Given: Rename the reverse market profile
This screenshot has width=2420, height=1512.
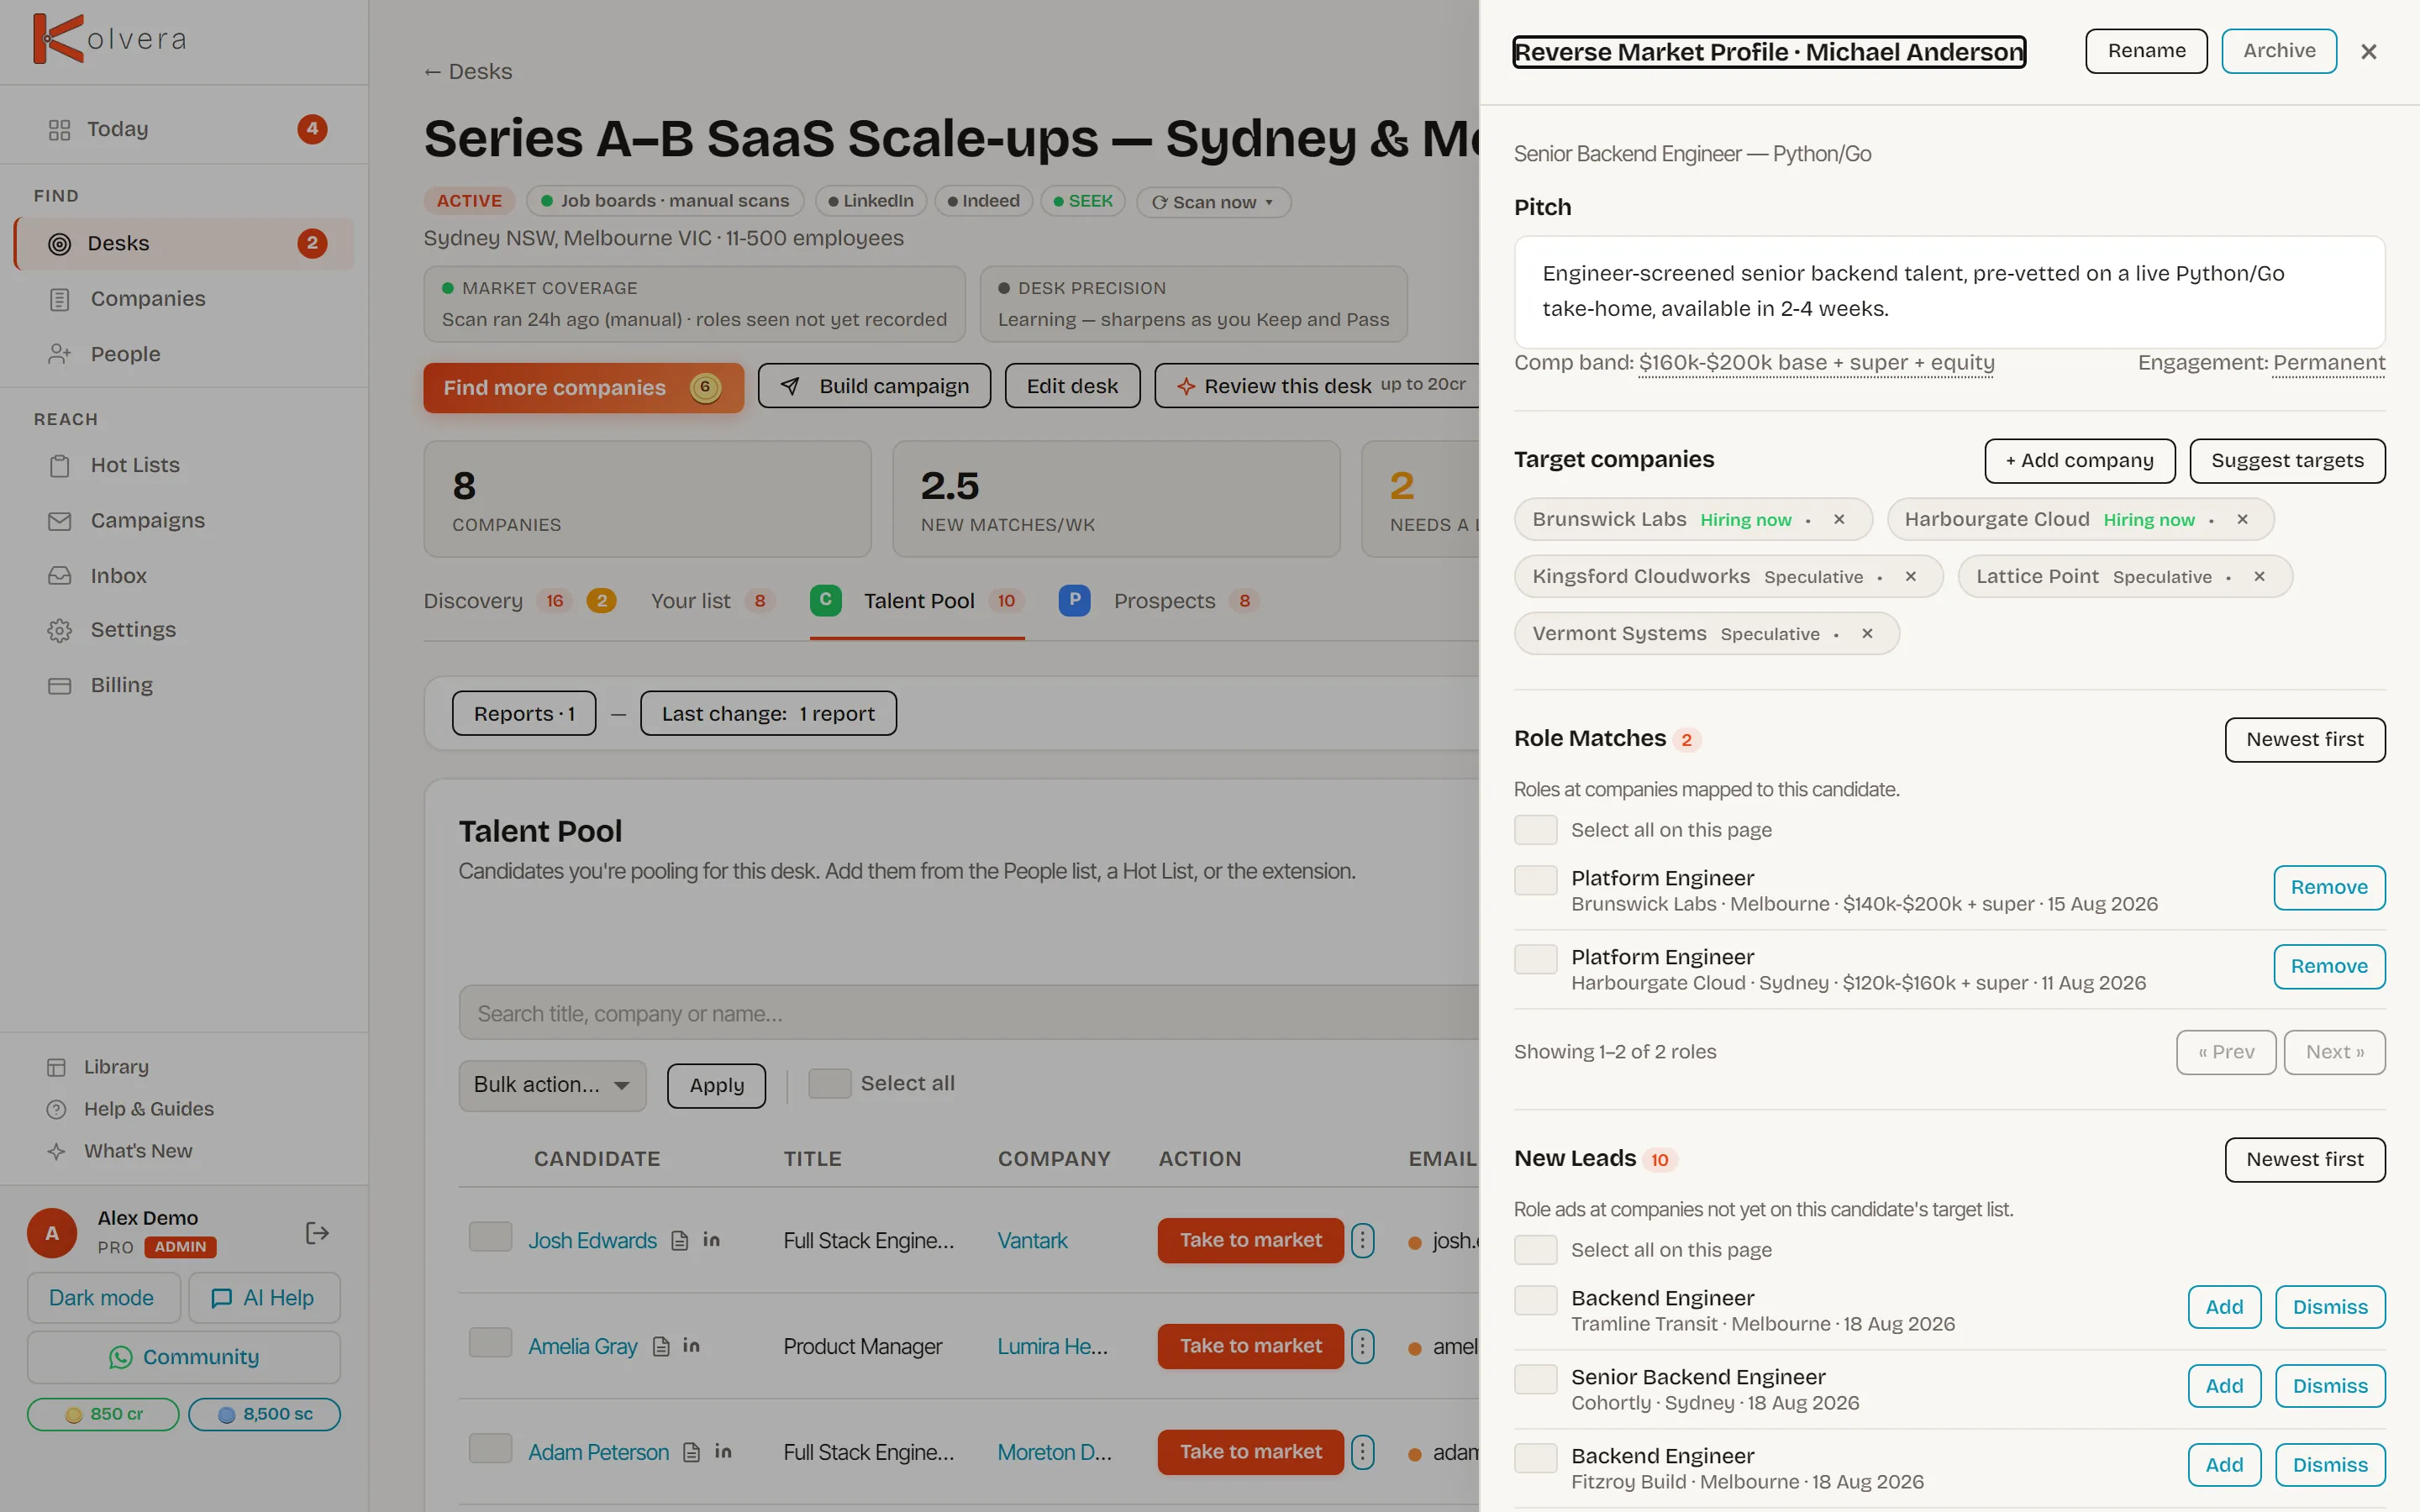Looking at the screenshot, I should click(x=2146, y=51).
